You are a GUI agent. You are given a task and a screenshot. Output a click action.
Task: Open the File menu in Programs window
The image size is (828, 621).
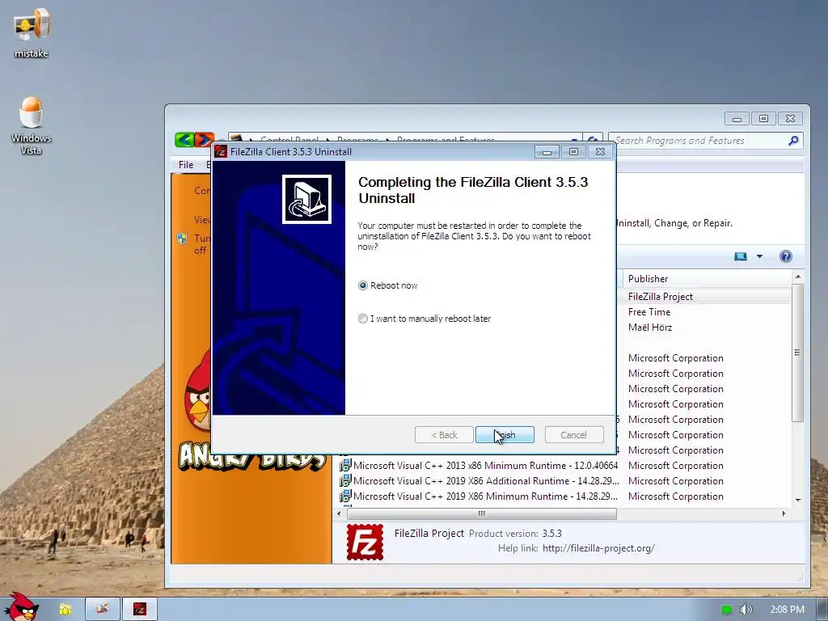click(186, 165)
